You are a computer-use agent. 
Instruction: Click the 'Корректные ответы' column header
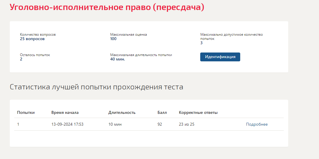click(198, 113)
